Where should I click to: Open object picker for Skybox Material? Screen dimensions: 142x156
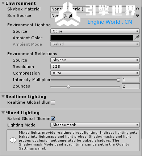pyautogui.click(x=137, y=9)
